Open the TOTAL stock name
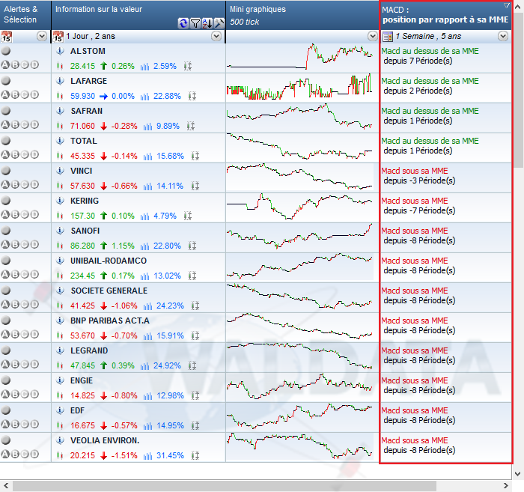This screenshot has height=492, width=524. [x=84, y=141]
